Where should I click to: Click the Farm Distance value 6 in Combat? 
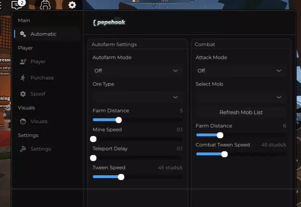[x=284, y=126]
